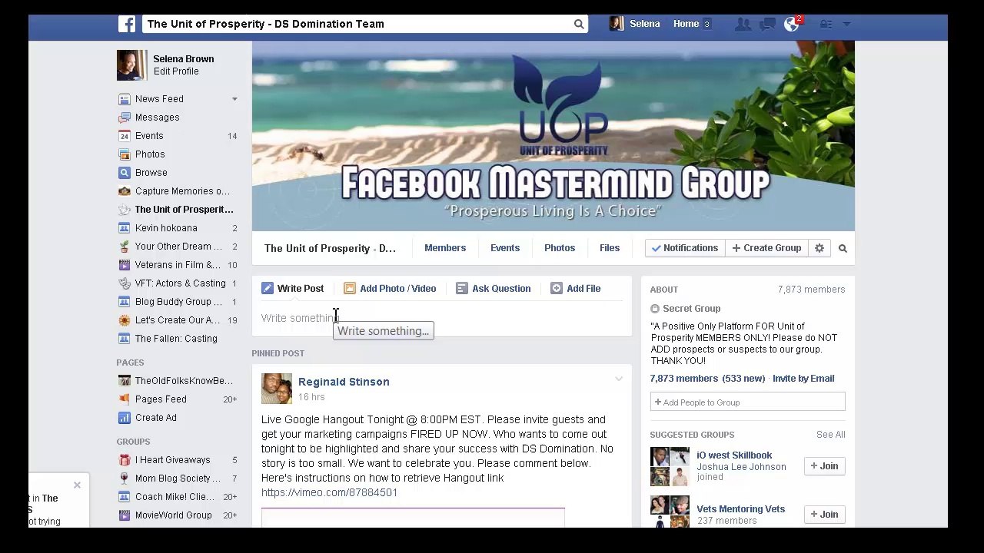This screenshot has width=984, height=553.
Task: Click Selena profile picture in top bar
Action: click(x=617, y=24)
